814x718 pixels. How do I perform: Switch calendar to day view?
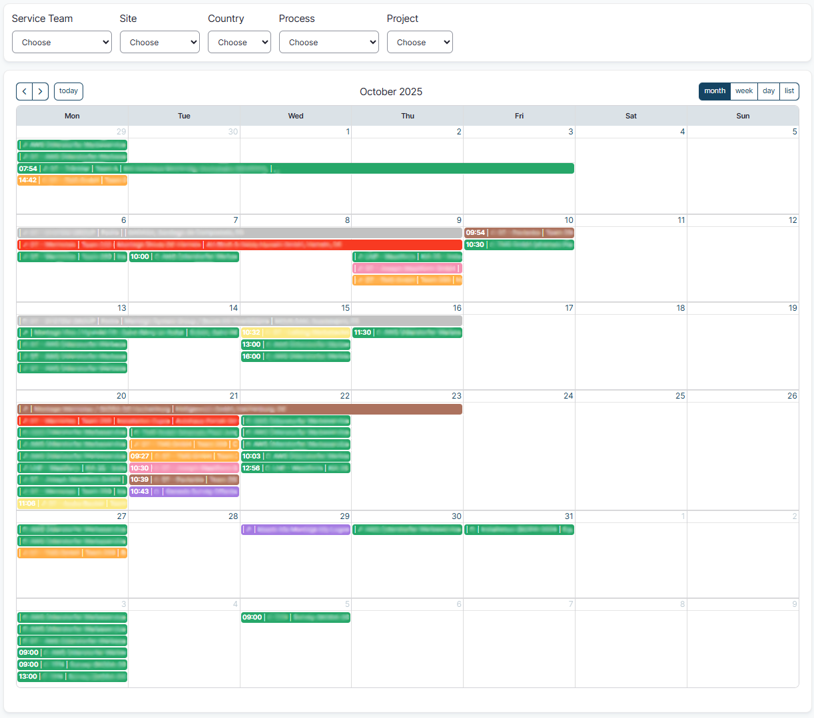pyautogui.click(x=768, y=90)
